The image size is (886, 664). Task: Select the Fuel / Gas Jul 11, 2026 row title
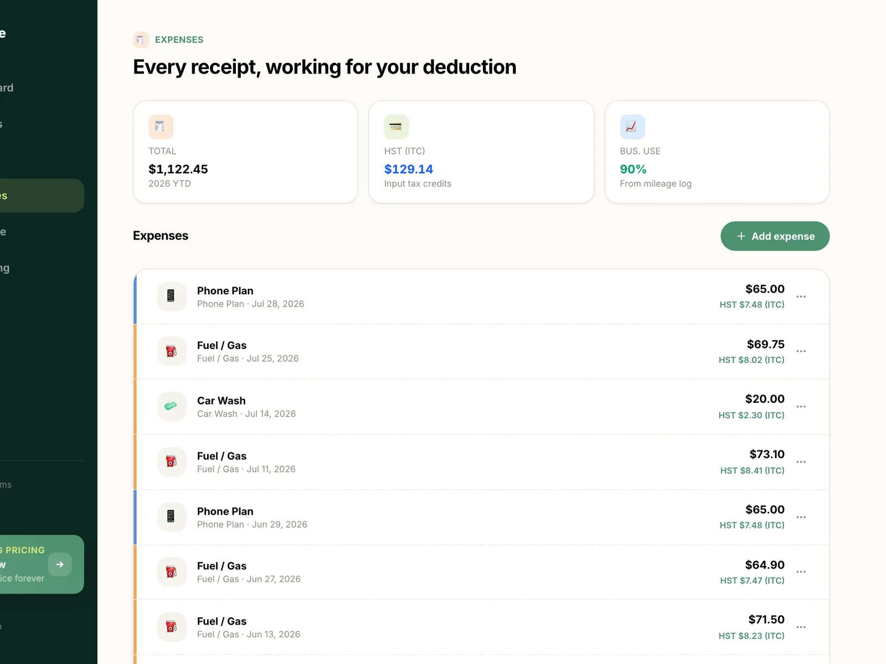point(221,456)
